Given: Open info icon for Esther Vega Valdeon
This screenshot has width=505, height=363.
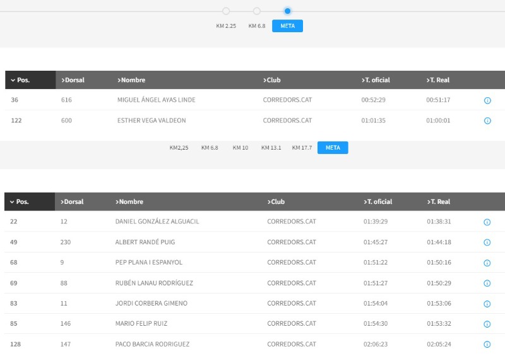Looking at the screenshot, I should (x=487, y=121).
